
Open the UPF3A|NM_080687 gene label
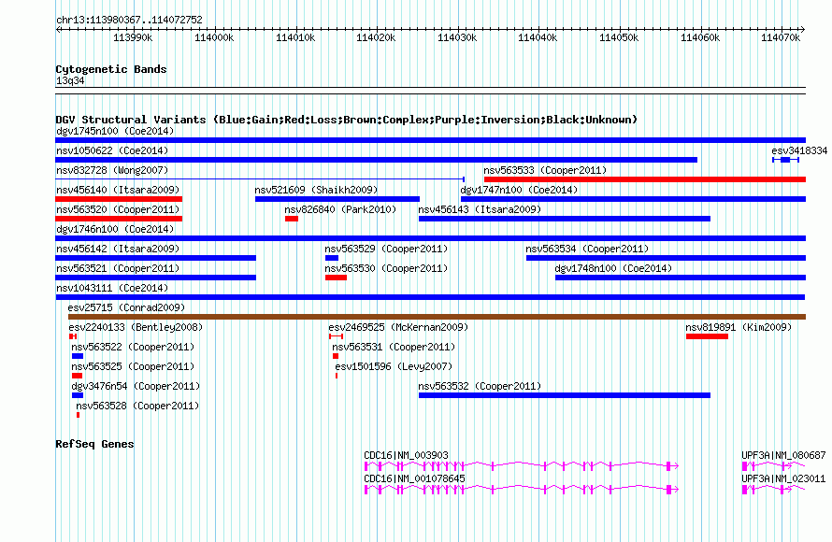(783, 455)
